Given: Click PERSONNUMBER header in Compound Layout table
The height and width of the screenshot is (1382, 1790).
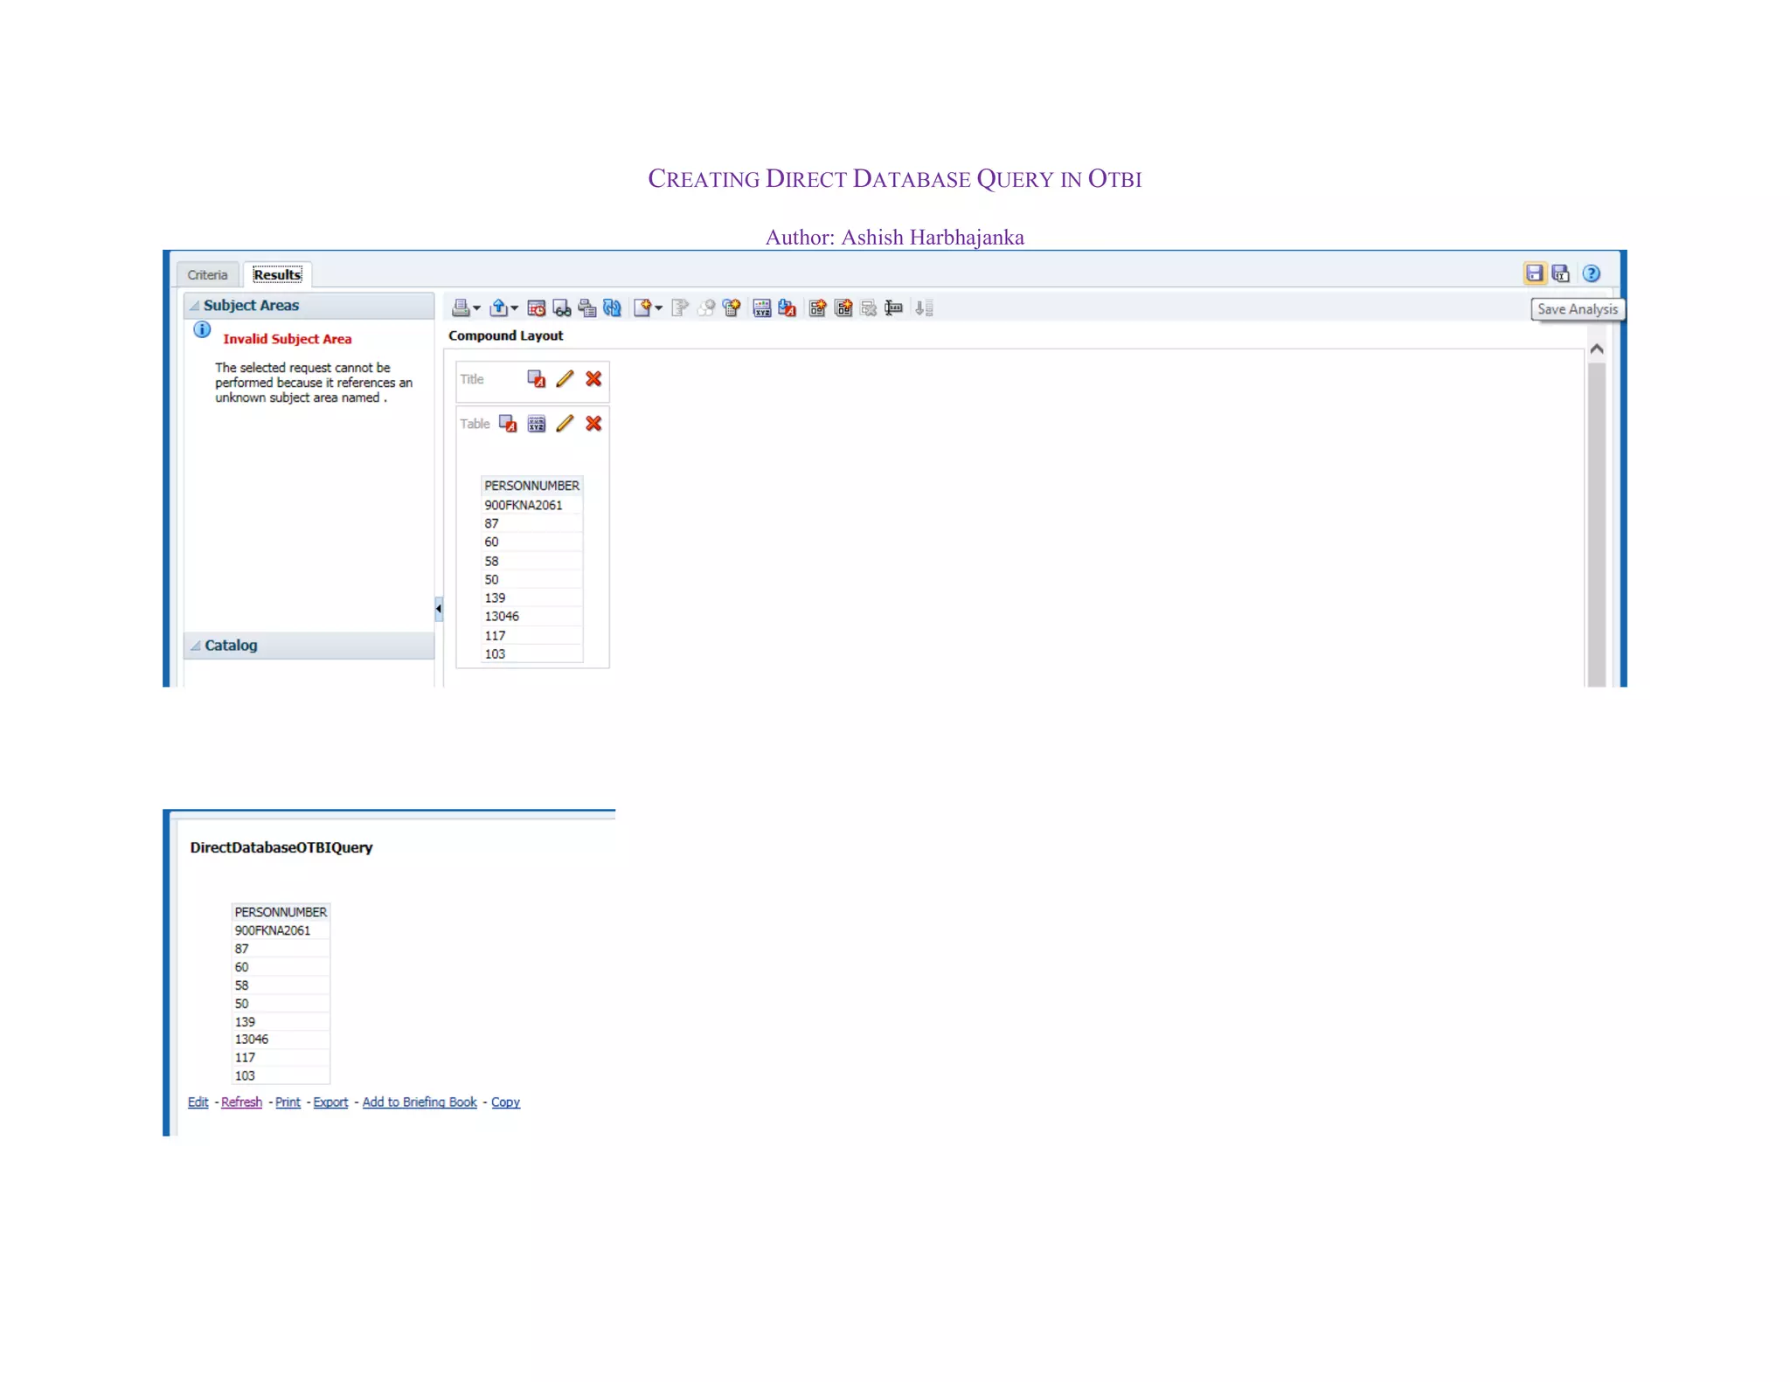Looking at the screenshot, I should click(531, 486).
